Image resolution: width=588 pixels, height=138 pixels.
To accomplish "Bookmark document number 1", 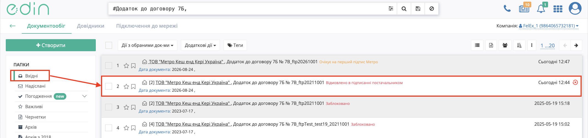I will click(134, 66).
